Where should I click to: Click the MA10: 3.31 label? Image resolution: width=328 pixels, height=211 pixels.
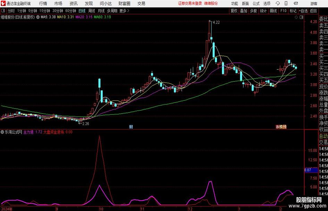[x=66, y=17]
